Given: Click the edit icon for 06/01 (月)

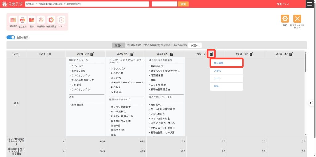Looking at the screenshot, I should coord(92,54).
